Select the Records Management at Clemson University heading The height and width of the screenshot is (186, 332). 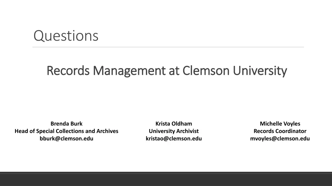coord(167,71)
